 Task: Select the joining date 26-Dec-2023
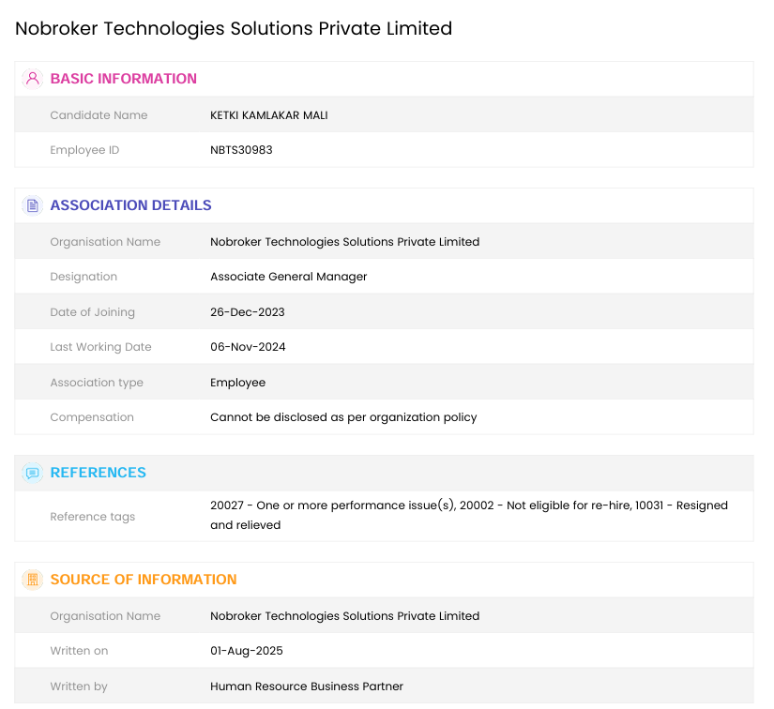(247, 312)
